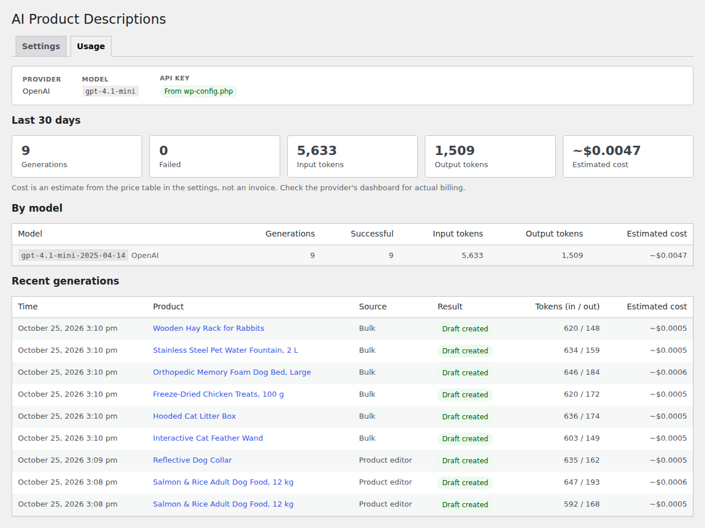Click Product editor source for Reflective Dog Collar
This screenshot has width=705, height=528.
point(385,460)
